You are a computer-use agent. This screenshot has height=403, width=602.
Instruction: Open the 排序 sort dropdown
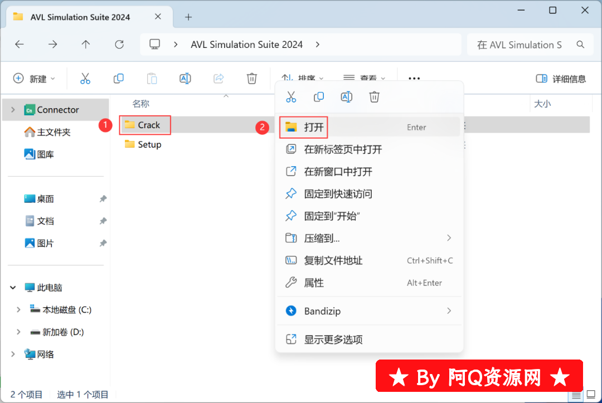[303, 78]
